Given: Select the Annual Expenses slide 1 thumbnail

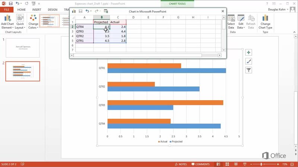Looking at the screenshot, I should [23, 48].
